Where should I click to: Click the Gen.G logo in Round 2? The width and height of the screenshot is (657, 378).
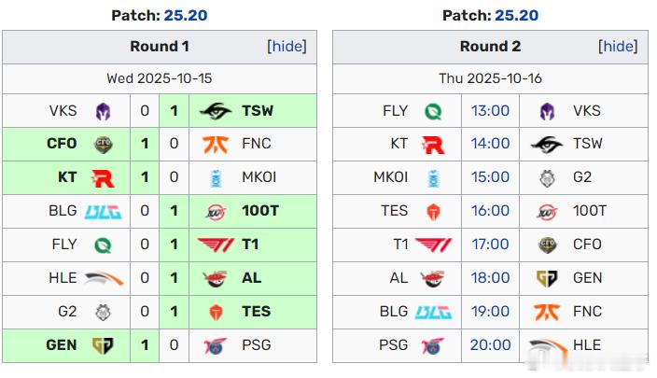[x=547, y=278]
